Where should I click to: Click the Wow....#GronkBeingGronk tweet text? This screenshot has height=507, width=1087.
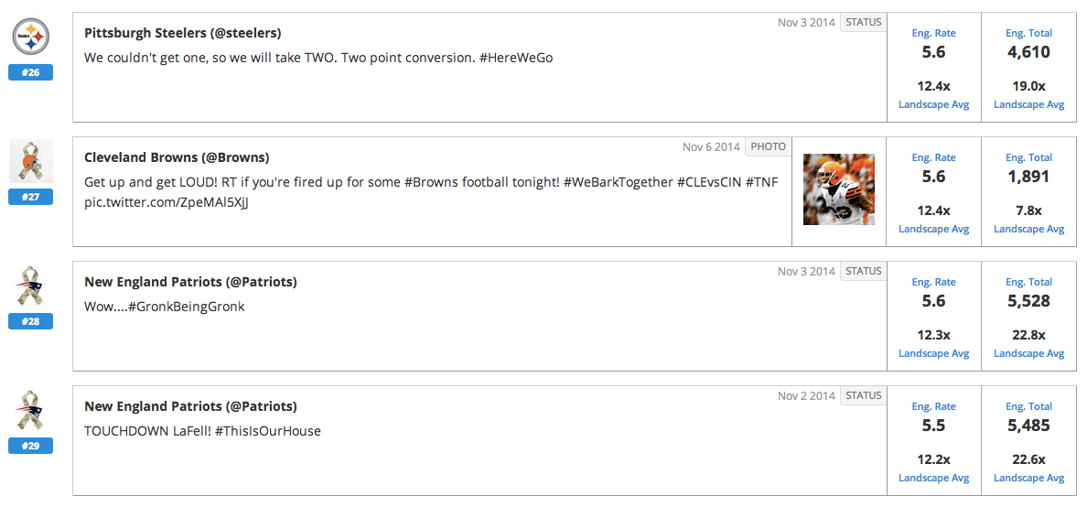click(x=165, y=307)
